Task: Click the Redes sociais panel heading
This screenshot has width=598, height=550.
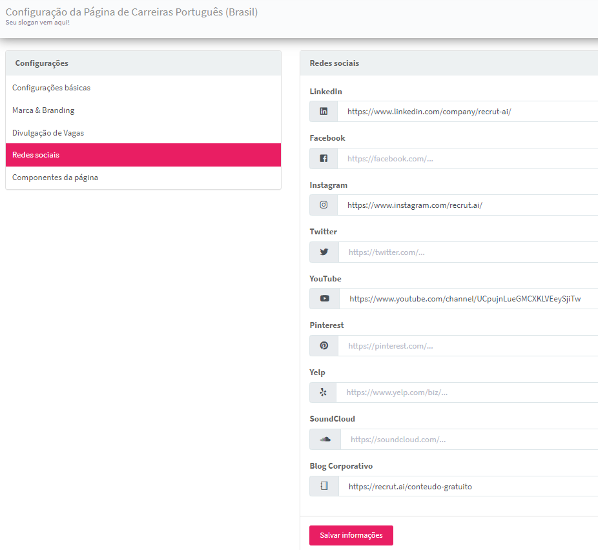Action: coord(334,63)
